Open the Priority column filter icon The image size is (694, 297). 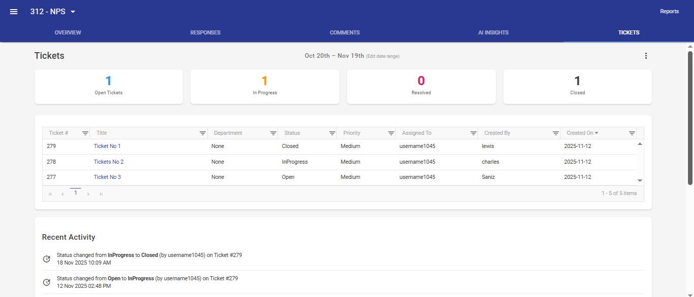(x=391, y=133)
